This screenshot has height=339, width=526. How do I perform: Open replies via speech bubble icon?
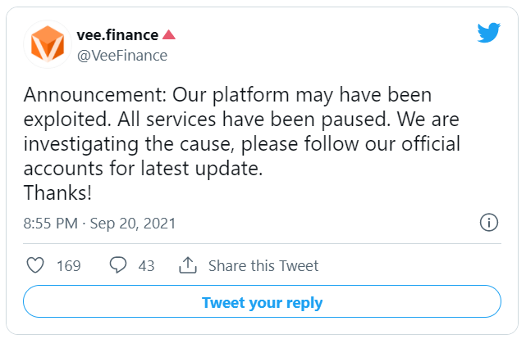(118, 265)
